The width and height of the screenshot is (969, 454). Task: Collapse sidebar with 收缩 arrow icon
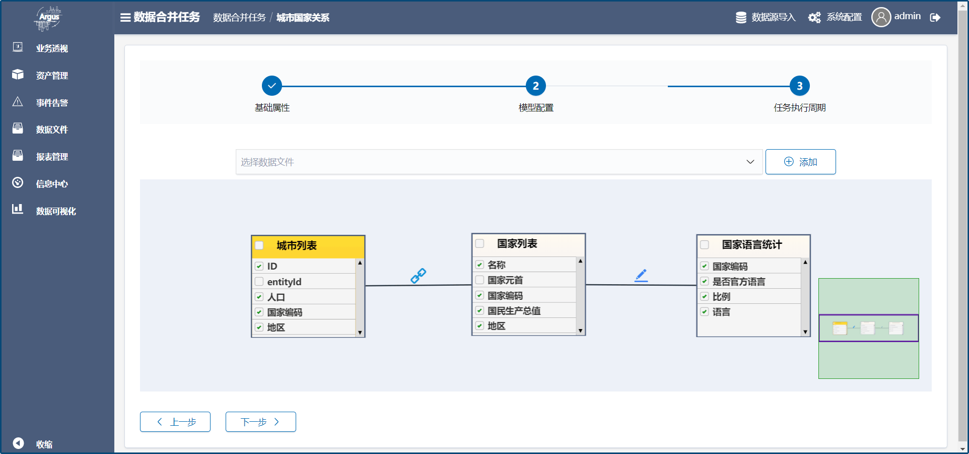(x=19, y=443)
